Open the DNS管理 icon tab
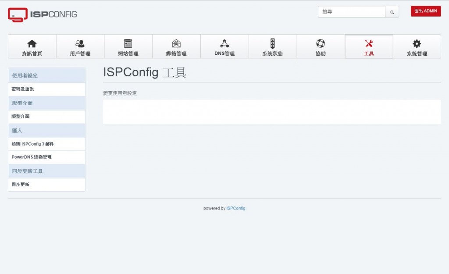This screenshot has height=274, width=449. click(x=224, y=46)
